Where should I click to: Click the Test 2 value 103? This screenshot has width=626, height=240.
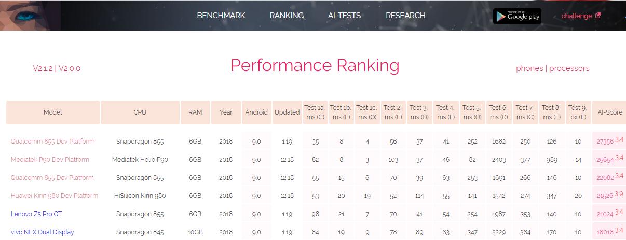393,160
